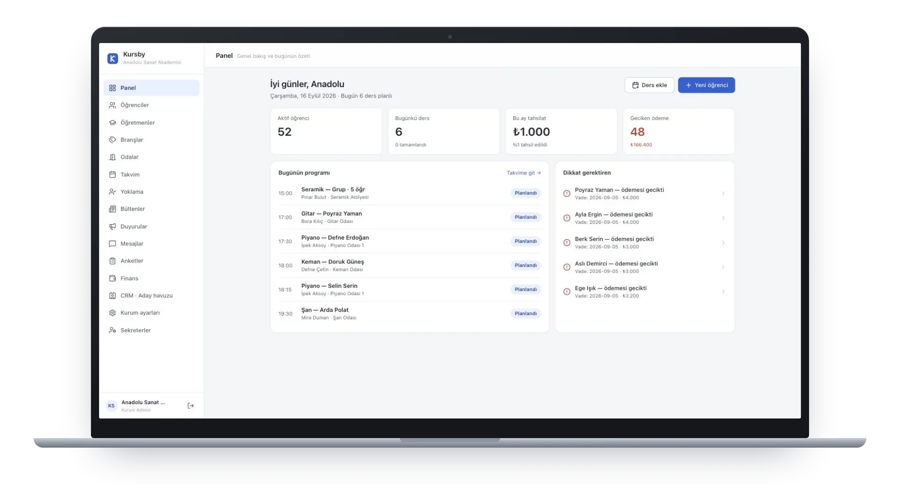Open Ayla Ergin payment row chevron
This screenshot has width=900, height=484.
pos(723,218)
